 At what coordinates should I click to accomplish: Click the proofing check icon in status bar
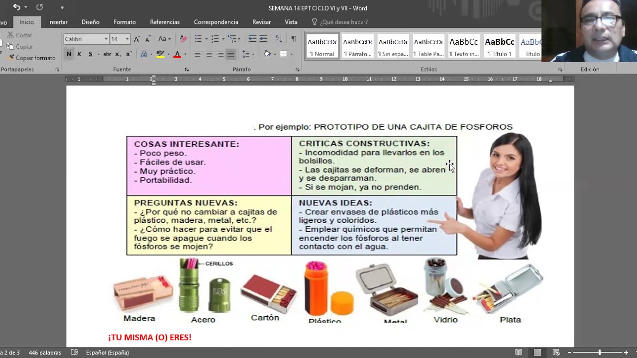pos(74,353)
